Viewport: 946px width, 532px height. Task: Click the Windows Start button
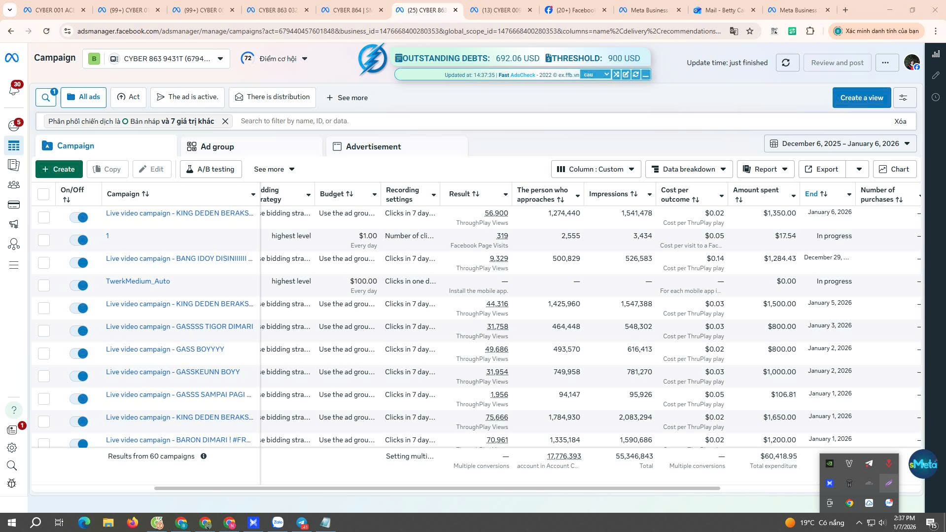pyautogui.click(x=12, y=523)
